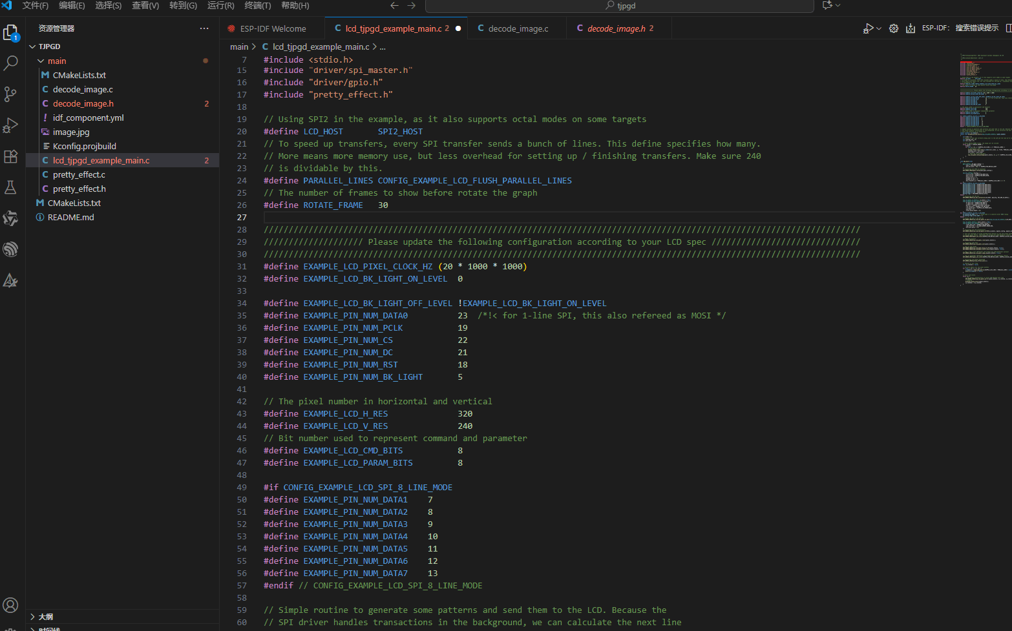The width and height of the screenshot is (1012, 631).
Task: Click the code minimap overview
Action: tap(986, 169)
